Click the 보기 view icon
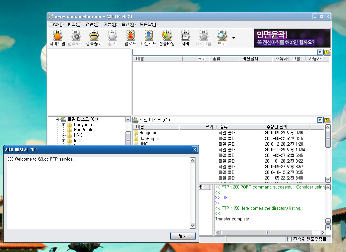 coord(222,38)
